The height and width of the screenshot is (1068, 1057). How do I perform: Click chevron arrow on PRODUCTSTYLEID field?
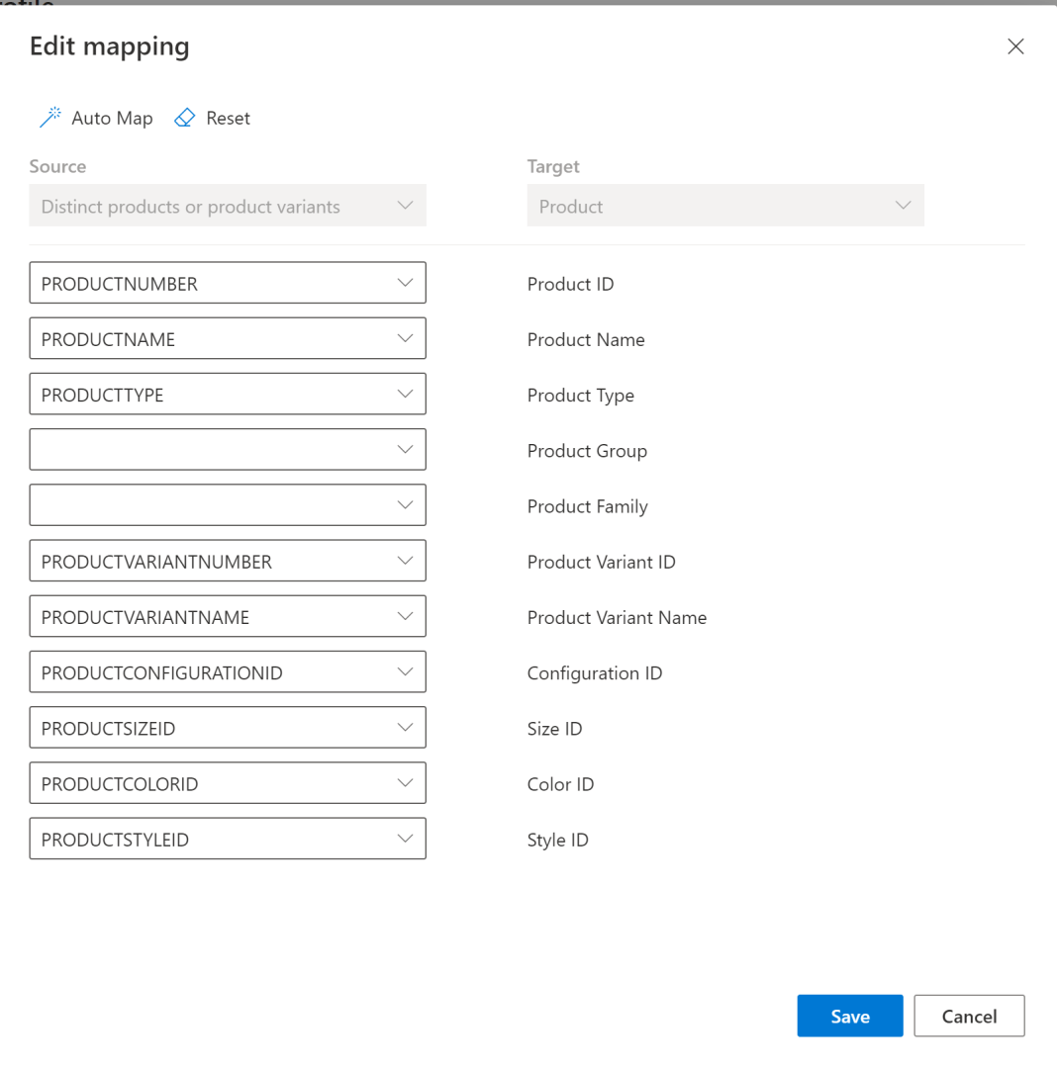405,839
